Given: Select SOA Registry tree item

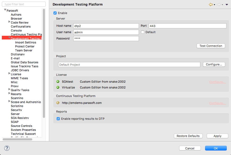Looking at the screenshot, I should [20, 118].
